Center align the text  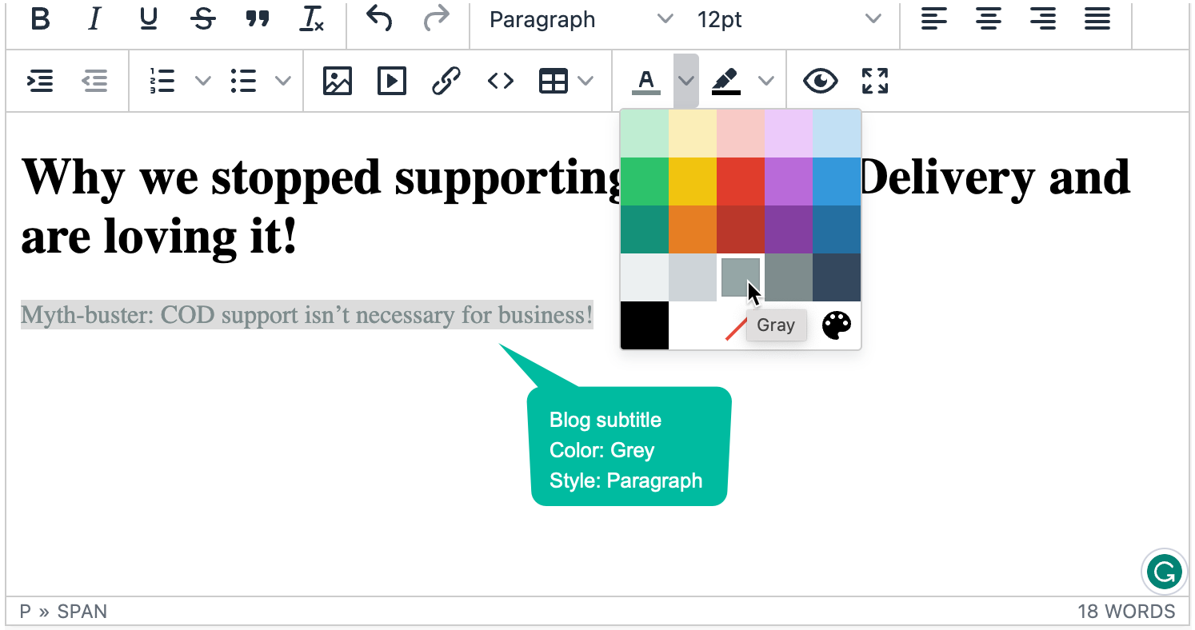coord(989,20)
